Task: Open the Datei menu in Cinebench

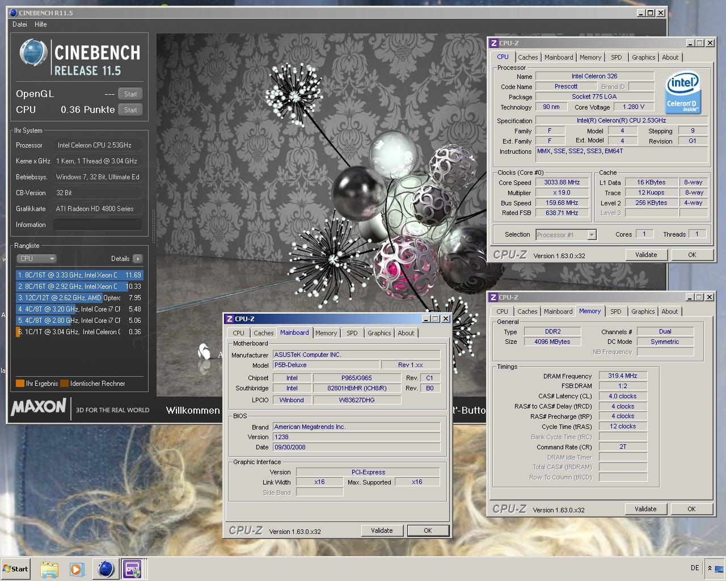Action: point(20,24)
